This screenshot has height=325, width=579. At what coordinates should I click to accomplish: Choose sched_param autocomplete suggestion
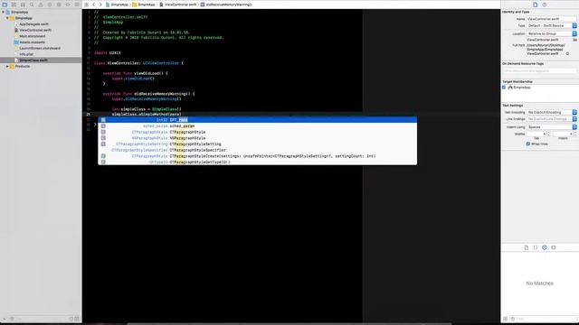[257, 125]
